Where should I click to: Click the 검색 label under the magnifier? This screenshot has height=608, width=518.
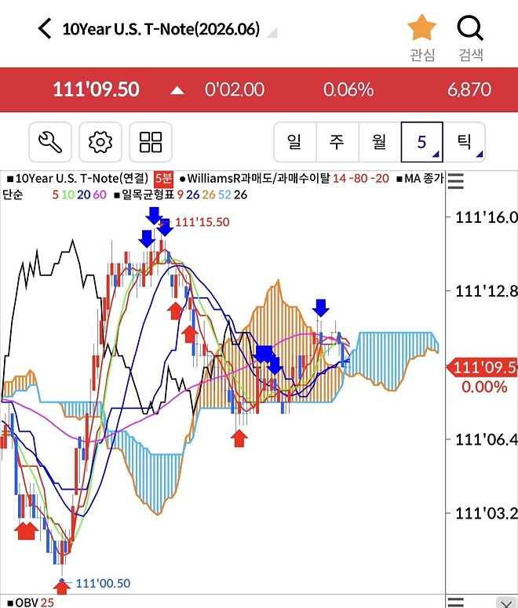pyautogui.click(x=471, y=55)
